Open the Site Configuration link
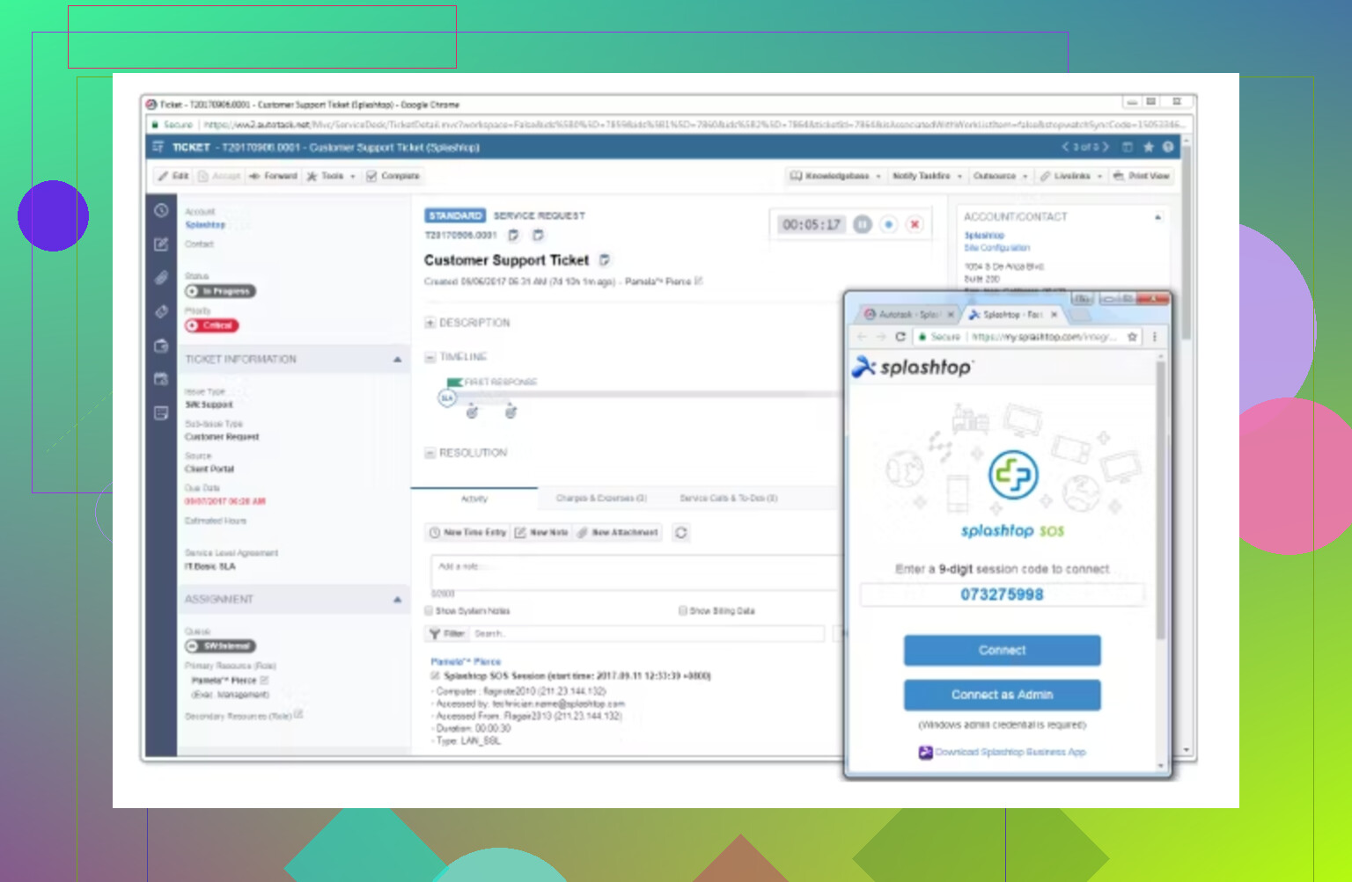Screen dimensions: 1352x882 [x=996, y=248]
